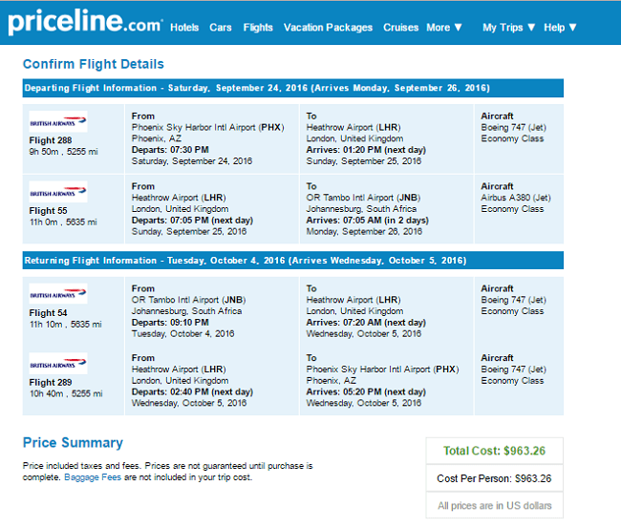Open the Baggage Fees link
This screenshot has width=621, height=528.
coord(93,477)
